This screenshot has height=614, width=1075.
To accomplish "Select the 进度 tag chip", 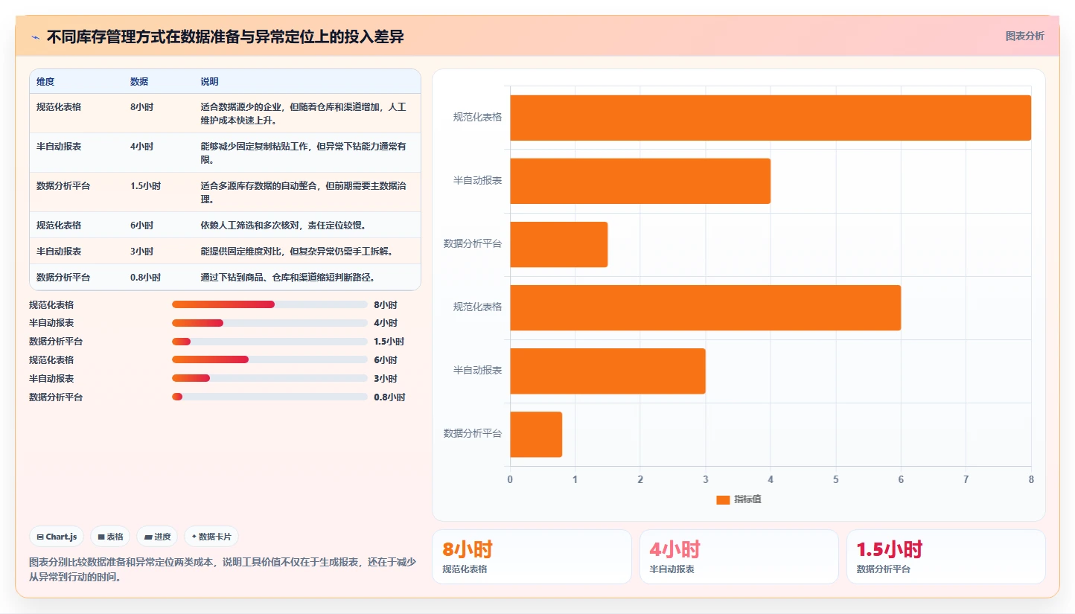I will (x=157, y=537).
